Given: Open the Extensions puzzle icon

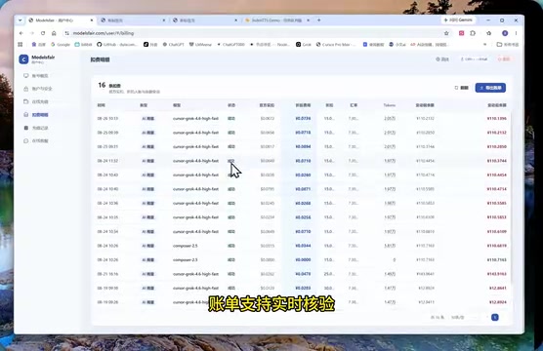Looking at the screenshot, I should [x=473, y=33].
